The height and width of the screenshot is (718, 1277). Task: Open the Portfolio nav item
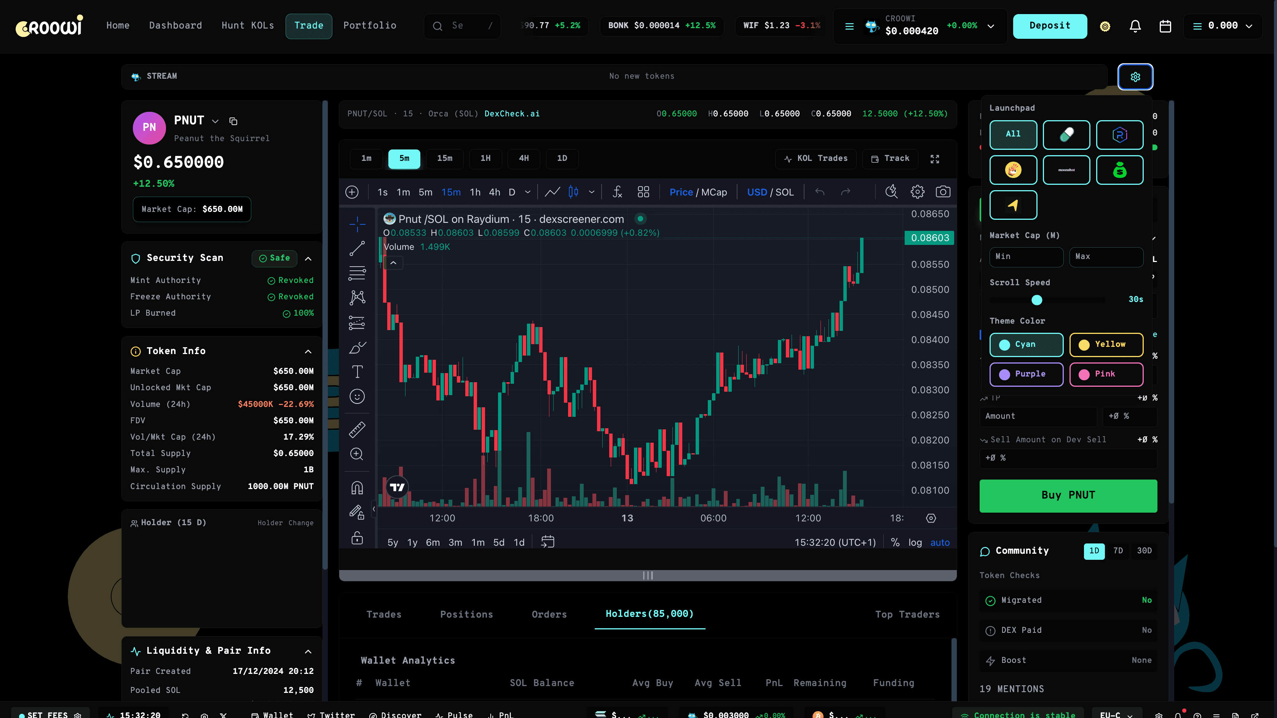pyautogui.click(x=369, y=26)
